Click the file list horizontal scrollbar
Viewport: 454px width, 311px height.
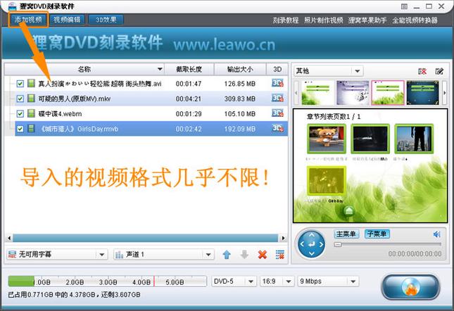pyautogui.click(x=145, y=238)
